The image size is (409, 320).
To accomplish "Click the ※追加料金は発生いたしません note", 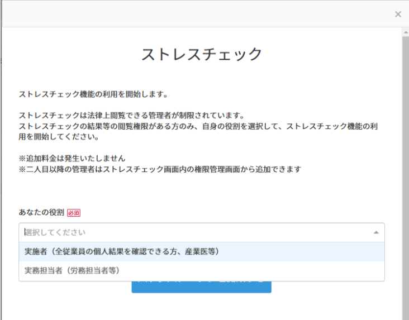I will (x=72, y=158).
